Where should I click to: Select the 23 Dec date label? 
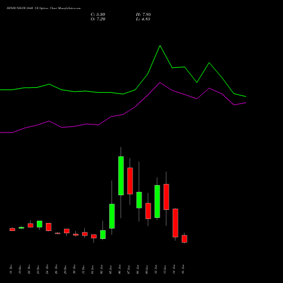point(38,269)
